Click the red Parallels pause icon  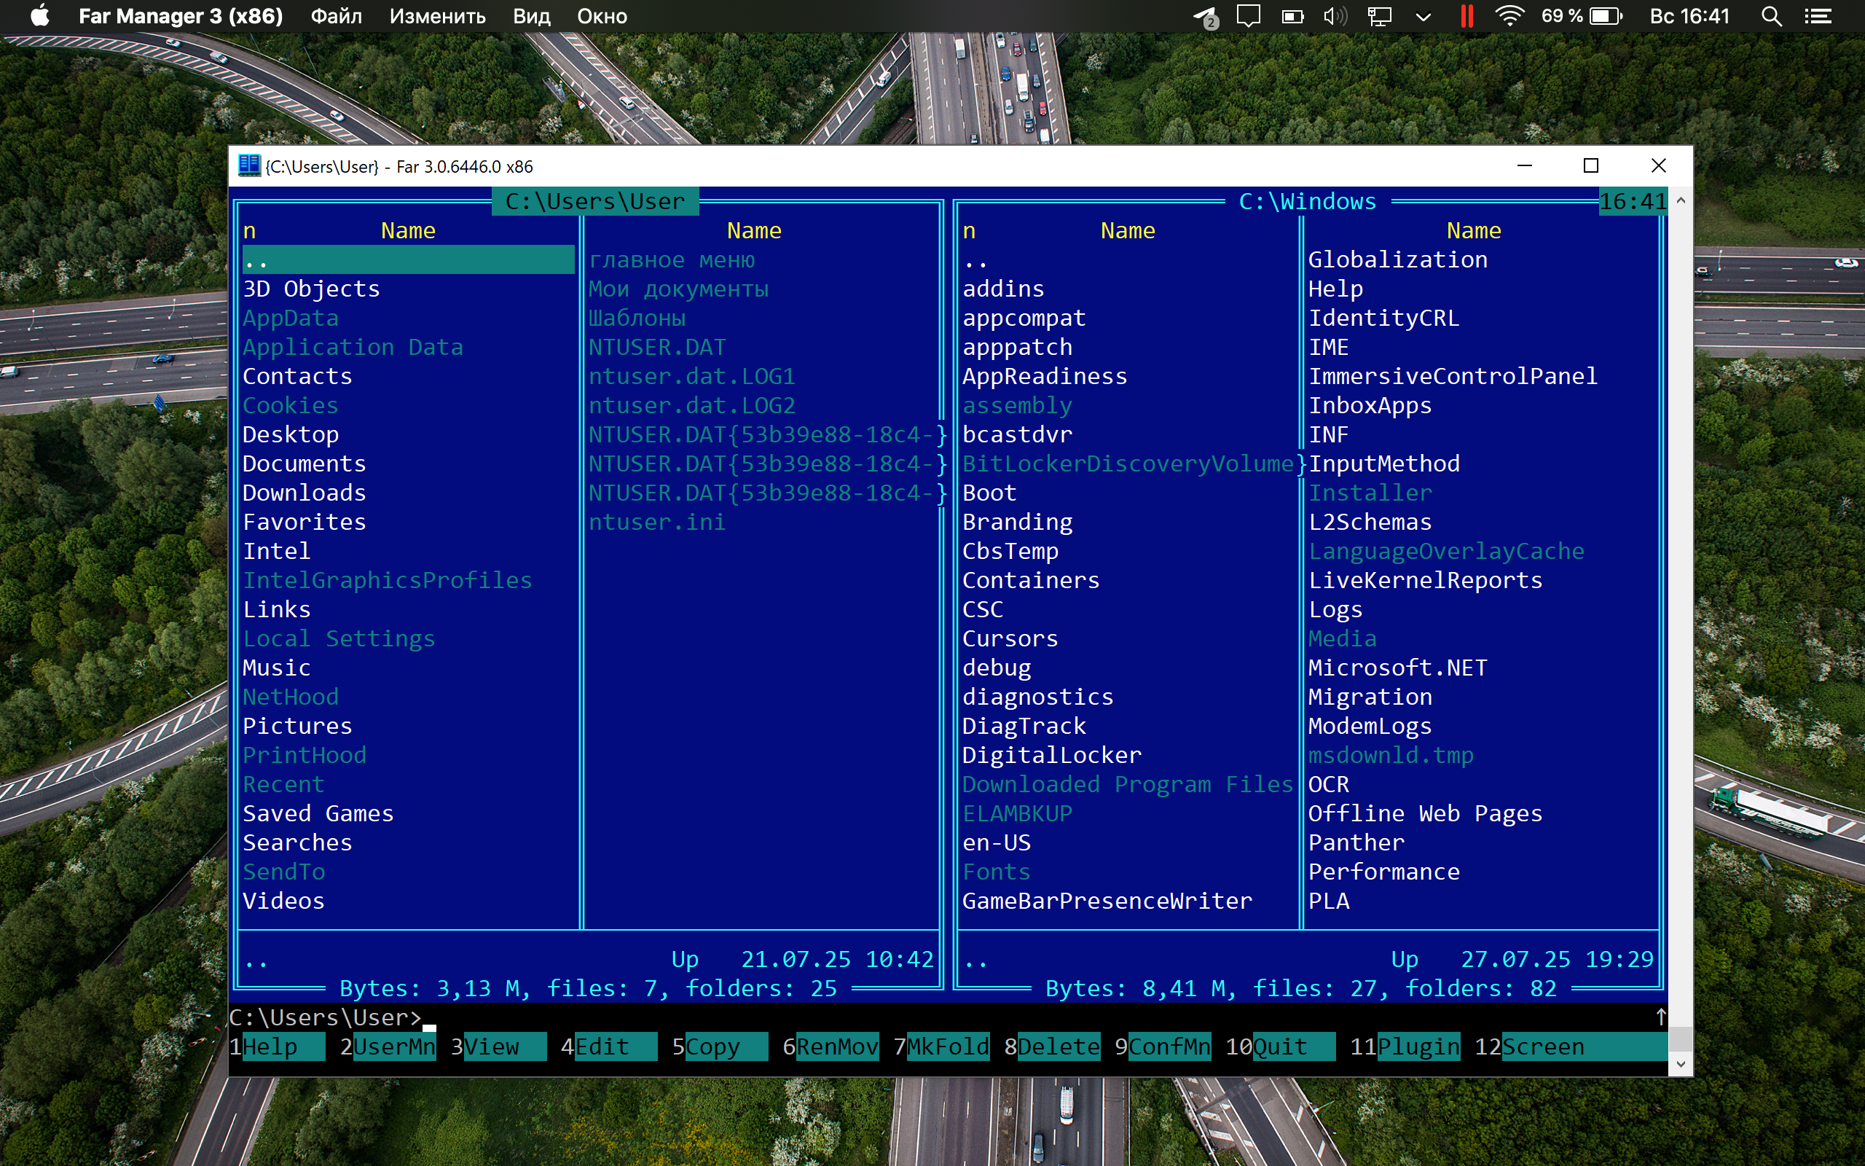pos(1466,16)
